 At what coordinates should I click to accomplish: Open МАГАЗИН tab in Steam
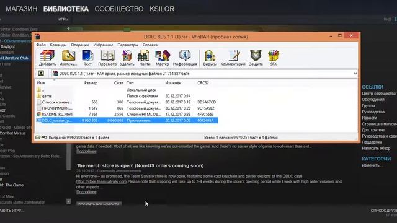(22, 9)
